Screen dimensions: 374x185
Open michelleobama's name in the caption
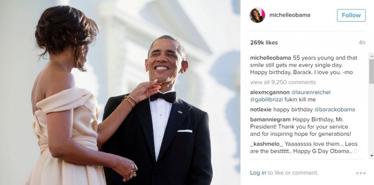pos(271,58)
